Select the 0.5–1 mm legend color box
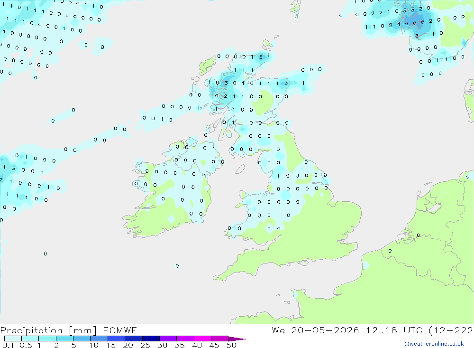The height and width of the screenshot is (348, 474). click(30, 339)
